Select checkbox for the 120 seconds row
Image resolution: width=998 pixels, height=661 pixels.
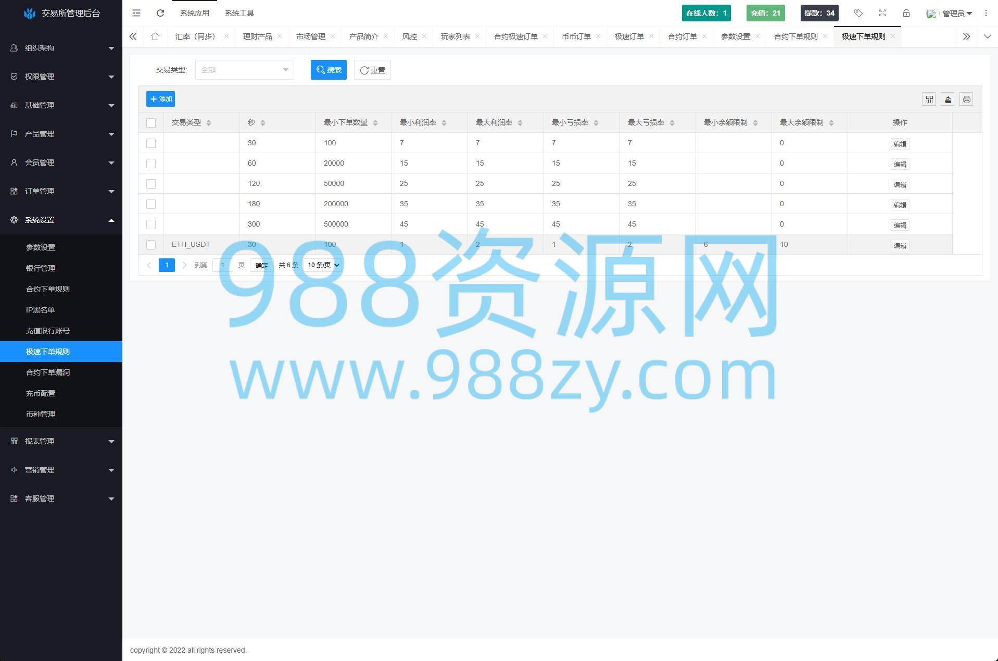pos(151,184)
